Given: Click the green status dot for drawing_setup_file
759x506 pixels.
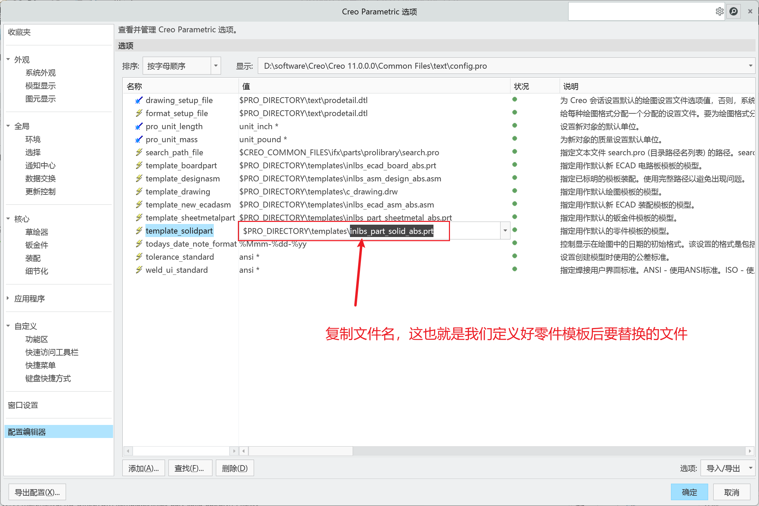Looking at the screenshot, I should [515, 99].
